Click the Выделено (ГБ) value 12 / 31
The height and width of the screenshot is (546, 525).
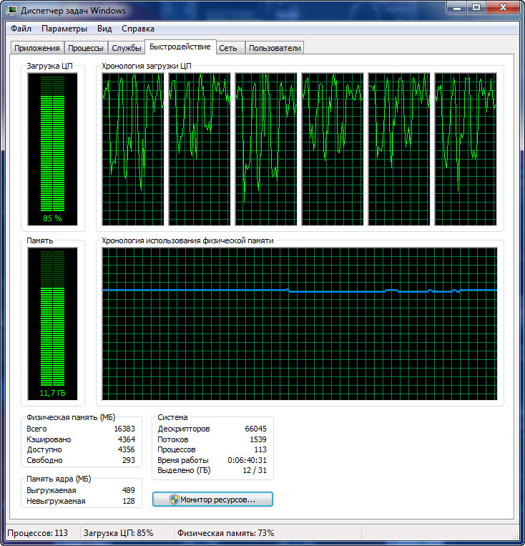[x=255, y=470]
